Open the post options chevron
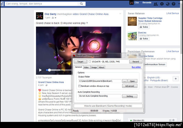 click(120, 14)
